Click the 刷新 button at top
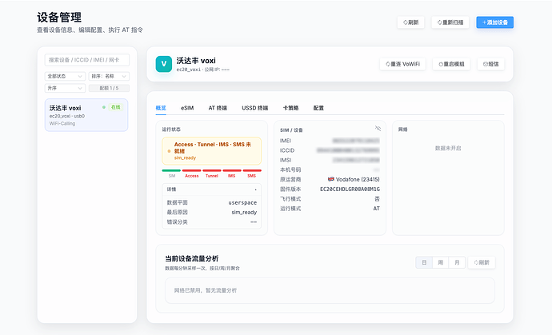552x335 pixels. (410, 22)
